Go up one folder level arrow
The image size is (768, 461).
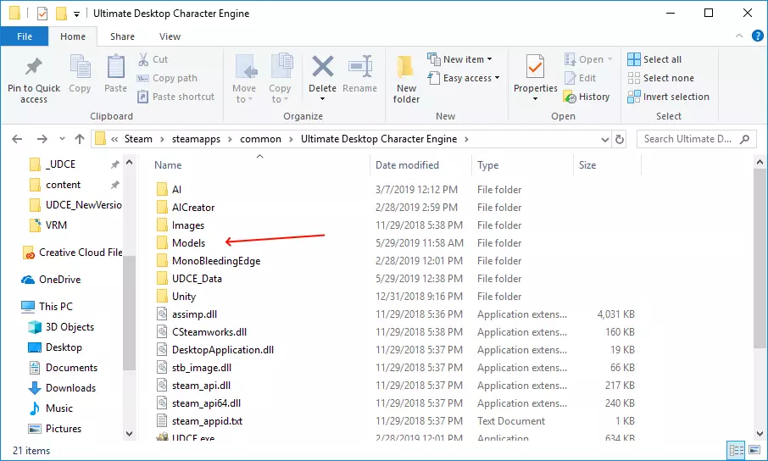pyautogui.click(x=80, y=139)
